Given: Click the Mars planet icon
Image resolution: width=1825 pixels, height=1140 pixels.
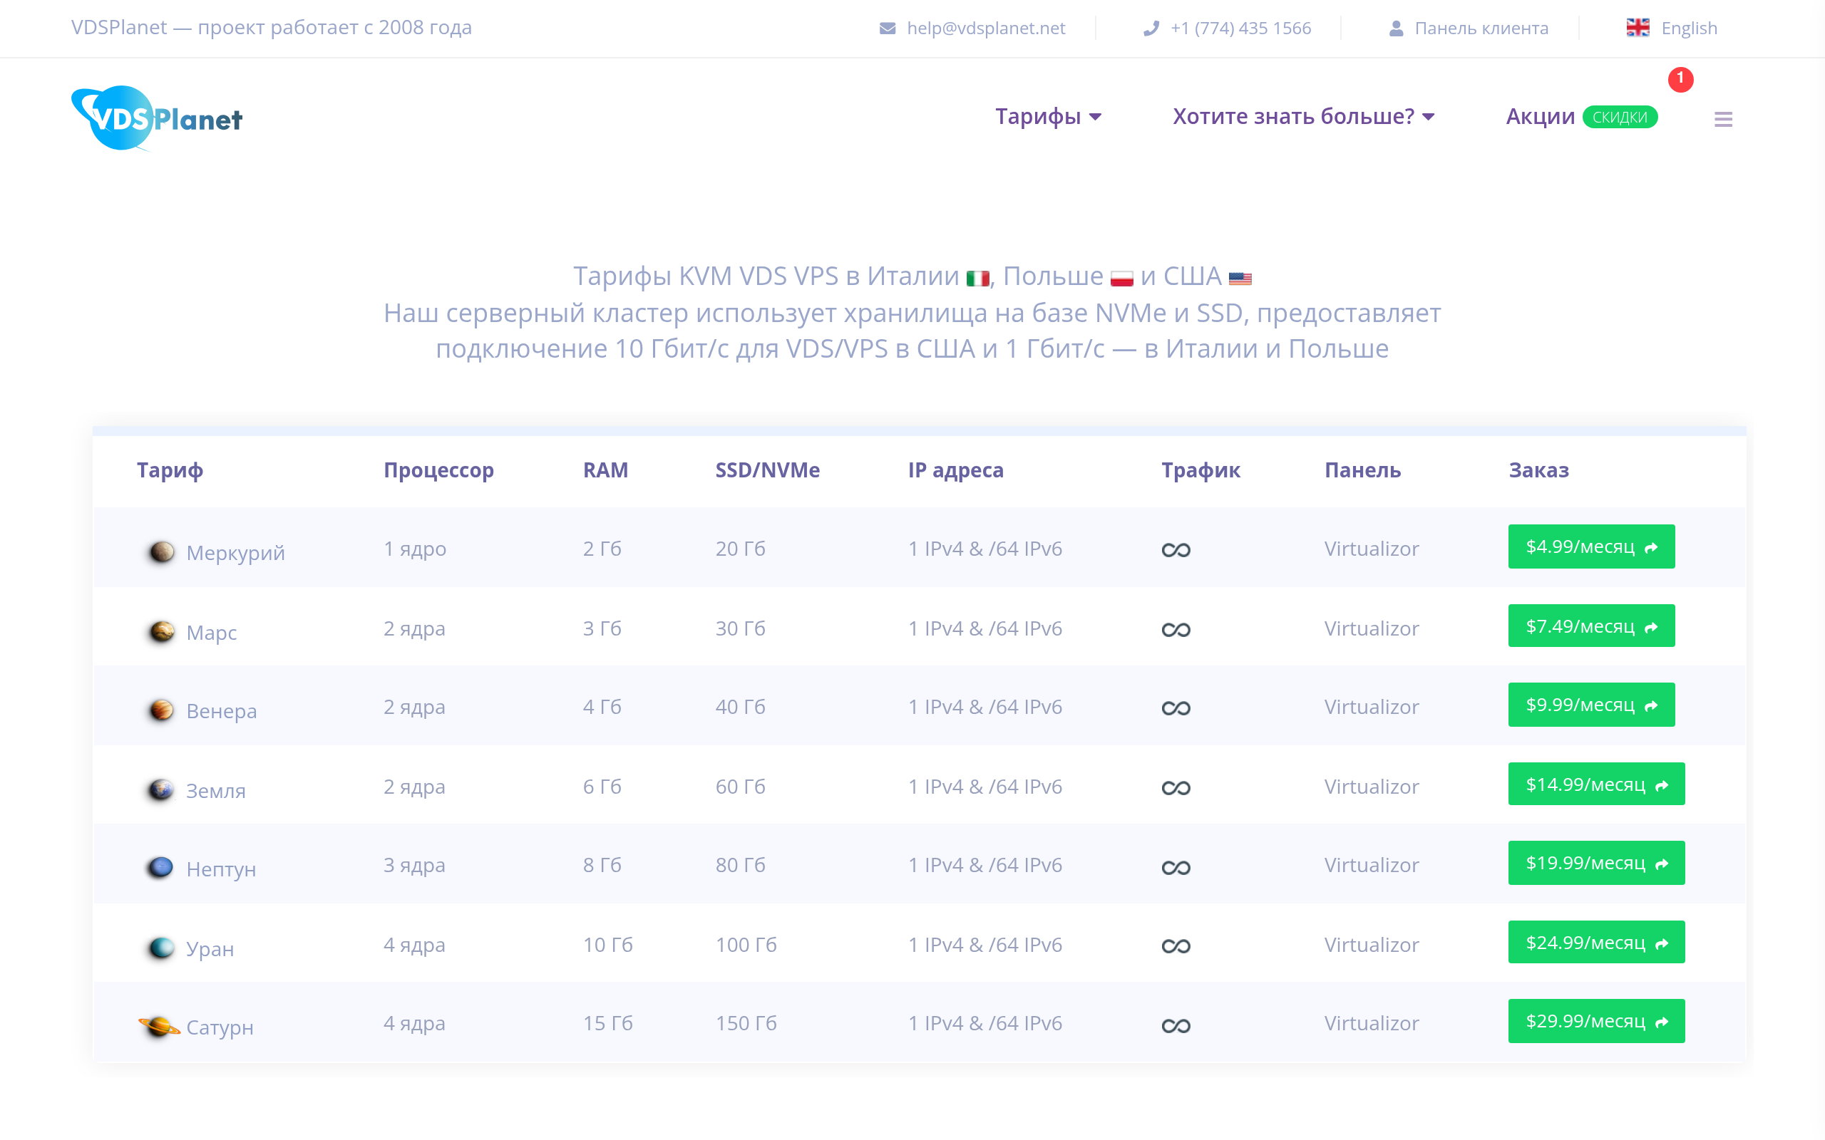Looking at the screenshot, I should point(160,631).
